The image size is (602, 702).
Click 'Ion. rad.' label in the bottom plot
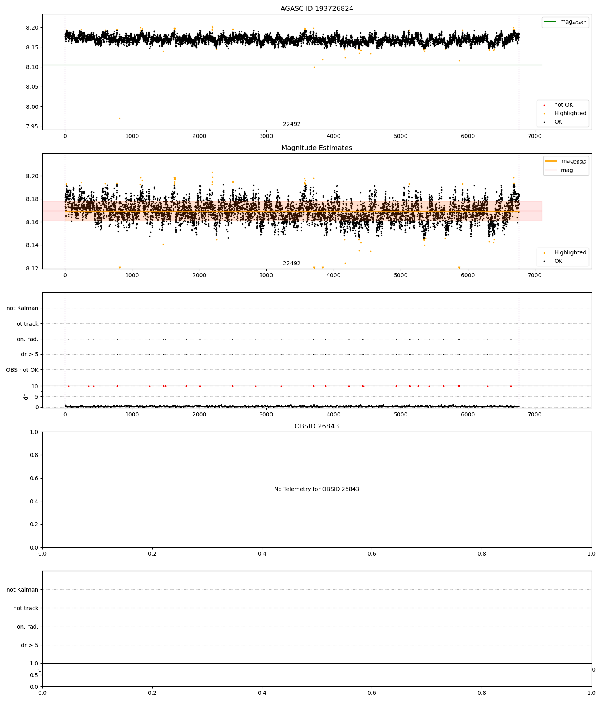[27, 627]
